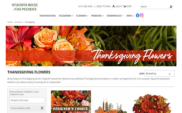Open the Designer's Choice product thumbnail
The image size is (182, 113).
click(x=71, y=102)
